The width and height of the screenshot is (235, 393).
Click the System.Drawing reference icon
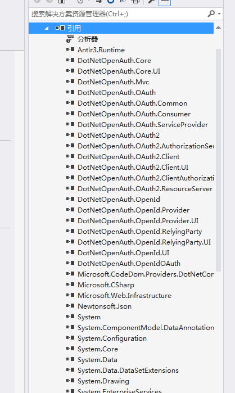click(x=70, y=381)
